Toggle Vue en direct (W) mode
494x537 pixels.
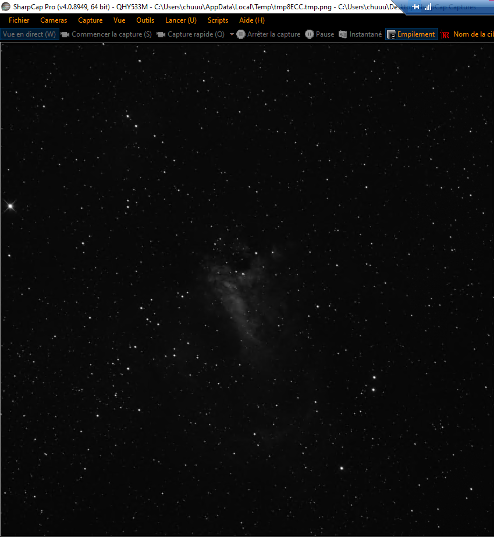point(30,34)
